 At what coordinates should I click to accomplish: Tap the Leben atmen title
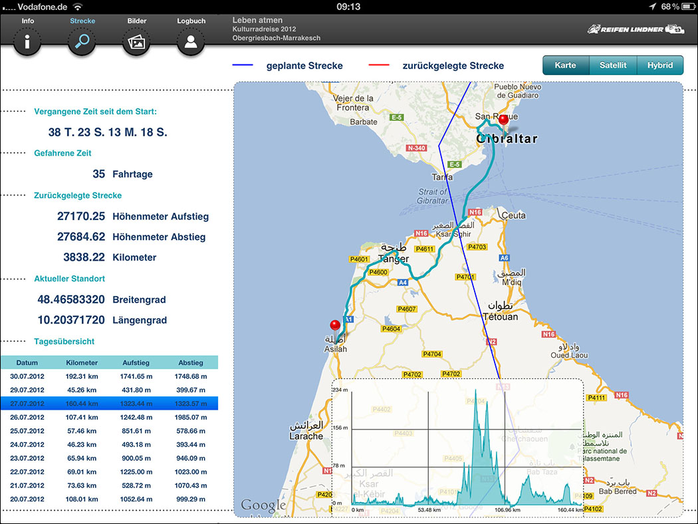click(x=257, y=20)
